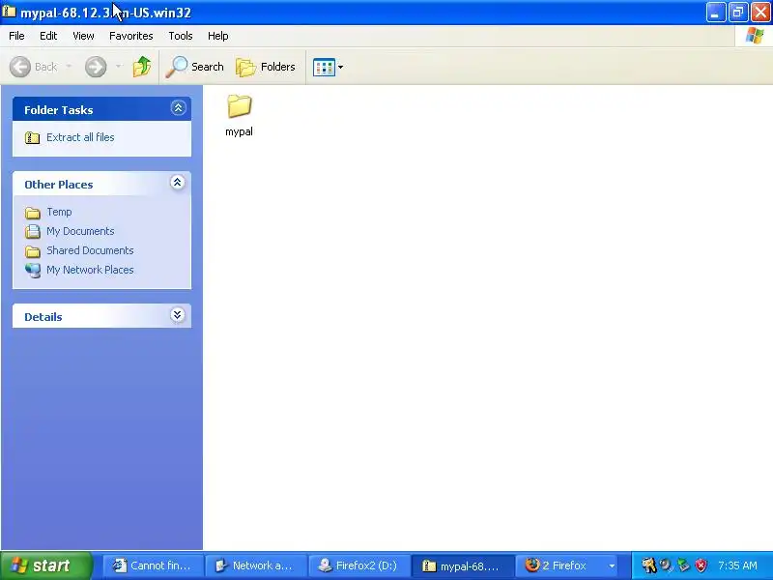This screenshot has height=580, width=773.
Task: Close the mypal-68.12.3 window
Action: click(x=760, y=13)
